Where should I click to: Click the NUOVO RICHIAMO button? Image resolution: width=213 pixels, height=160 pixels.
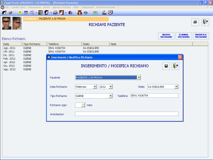pos(166,36)
